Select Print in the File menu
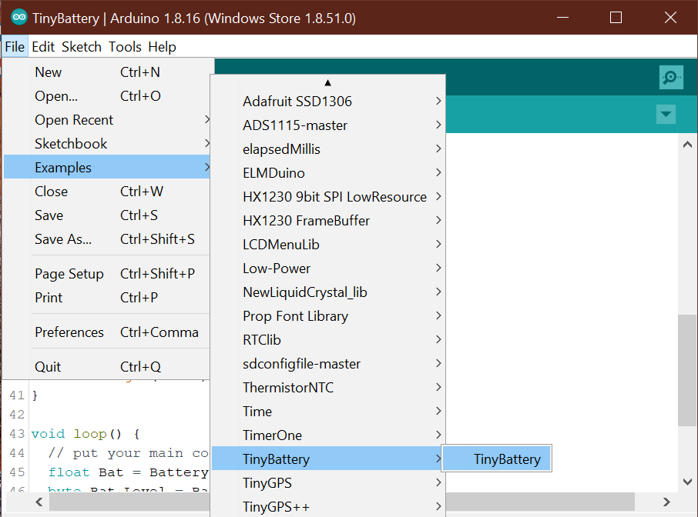The image size is (698, 517). 107,298
